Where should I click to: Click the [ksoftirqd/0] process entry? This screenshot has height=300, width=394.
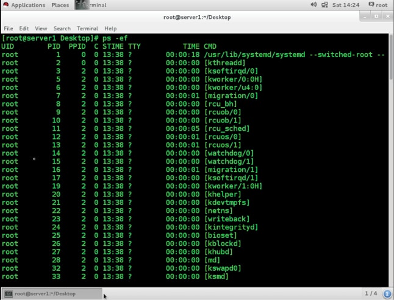coord(231,71)
